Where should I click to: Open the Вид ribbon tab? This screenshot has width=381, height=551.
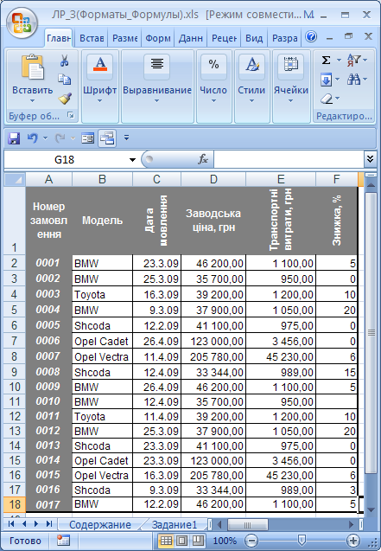pyautogui.click(x=254, y=38)
